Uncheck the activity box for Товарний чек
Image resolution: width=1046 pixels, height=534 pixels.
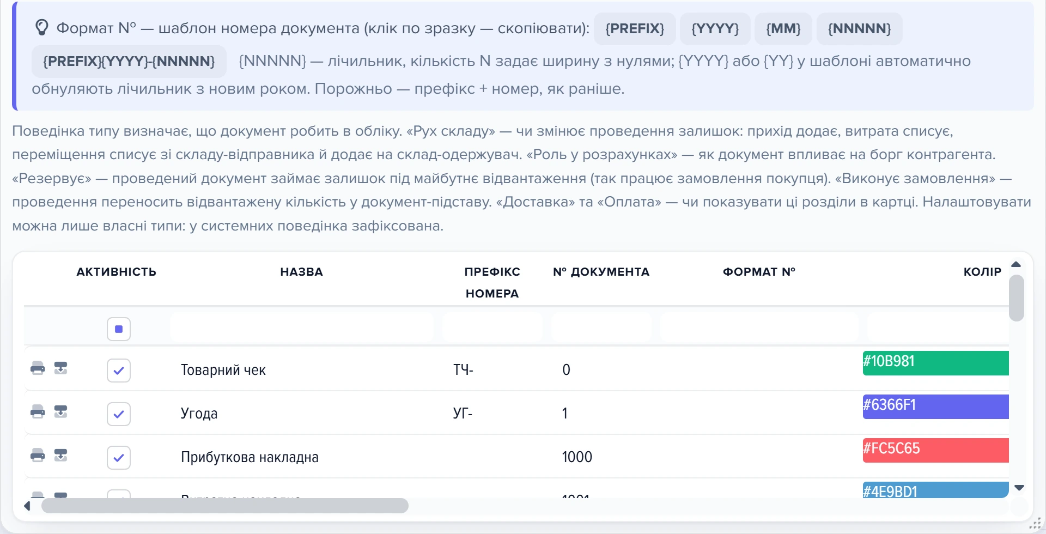(119, 371)
